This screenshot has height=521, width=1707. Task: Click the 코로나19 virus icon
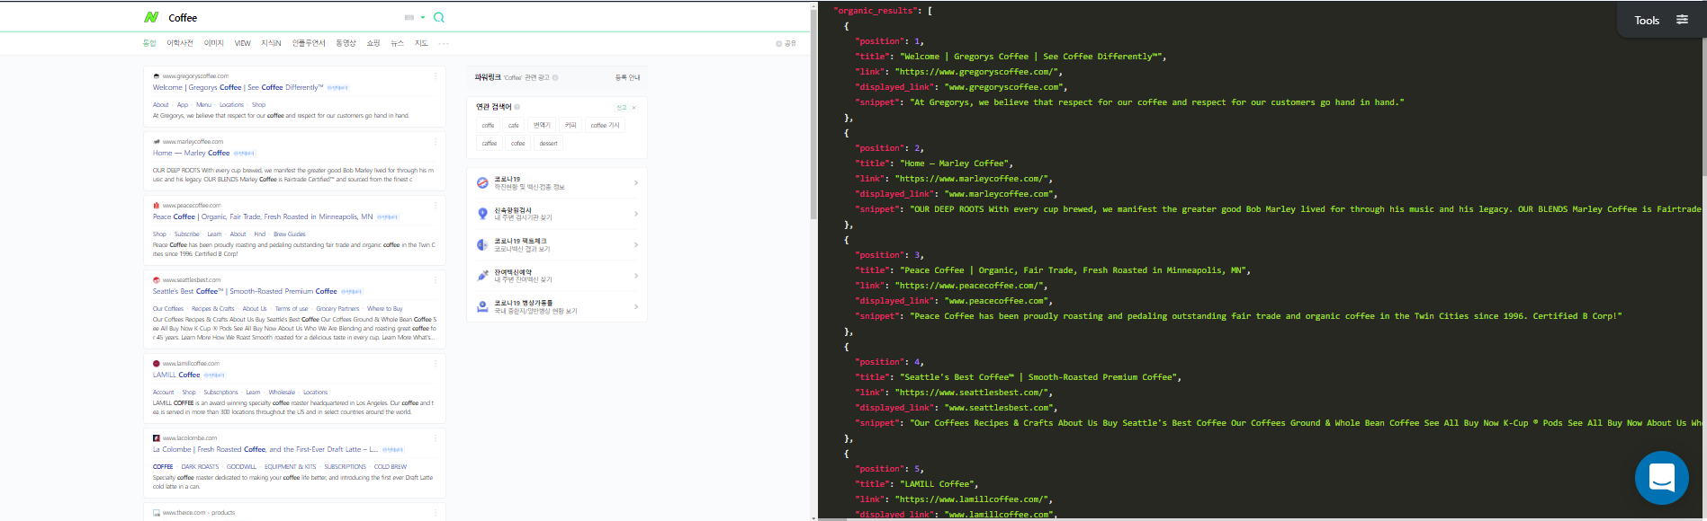482,182
